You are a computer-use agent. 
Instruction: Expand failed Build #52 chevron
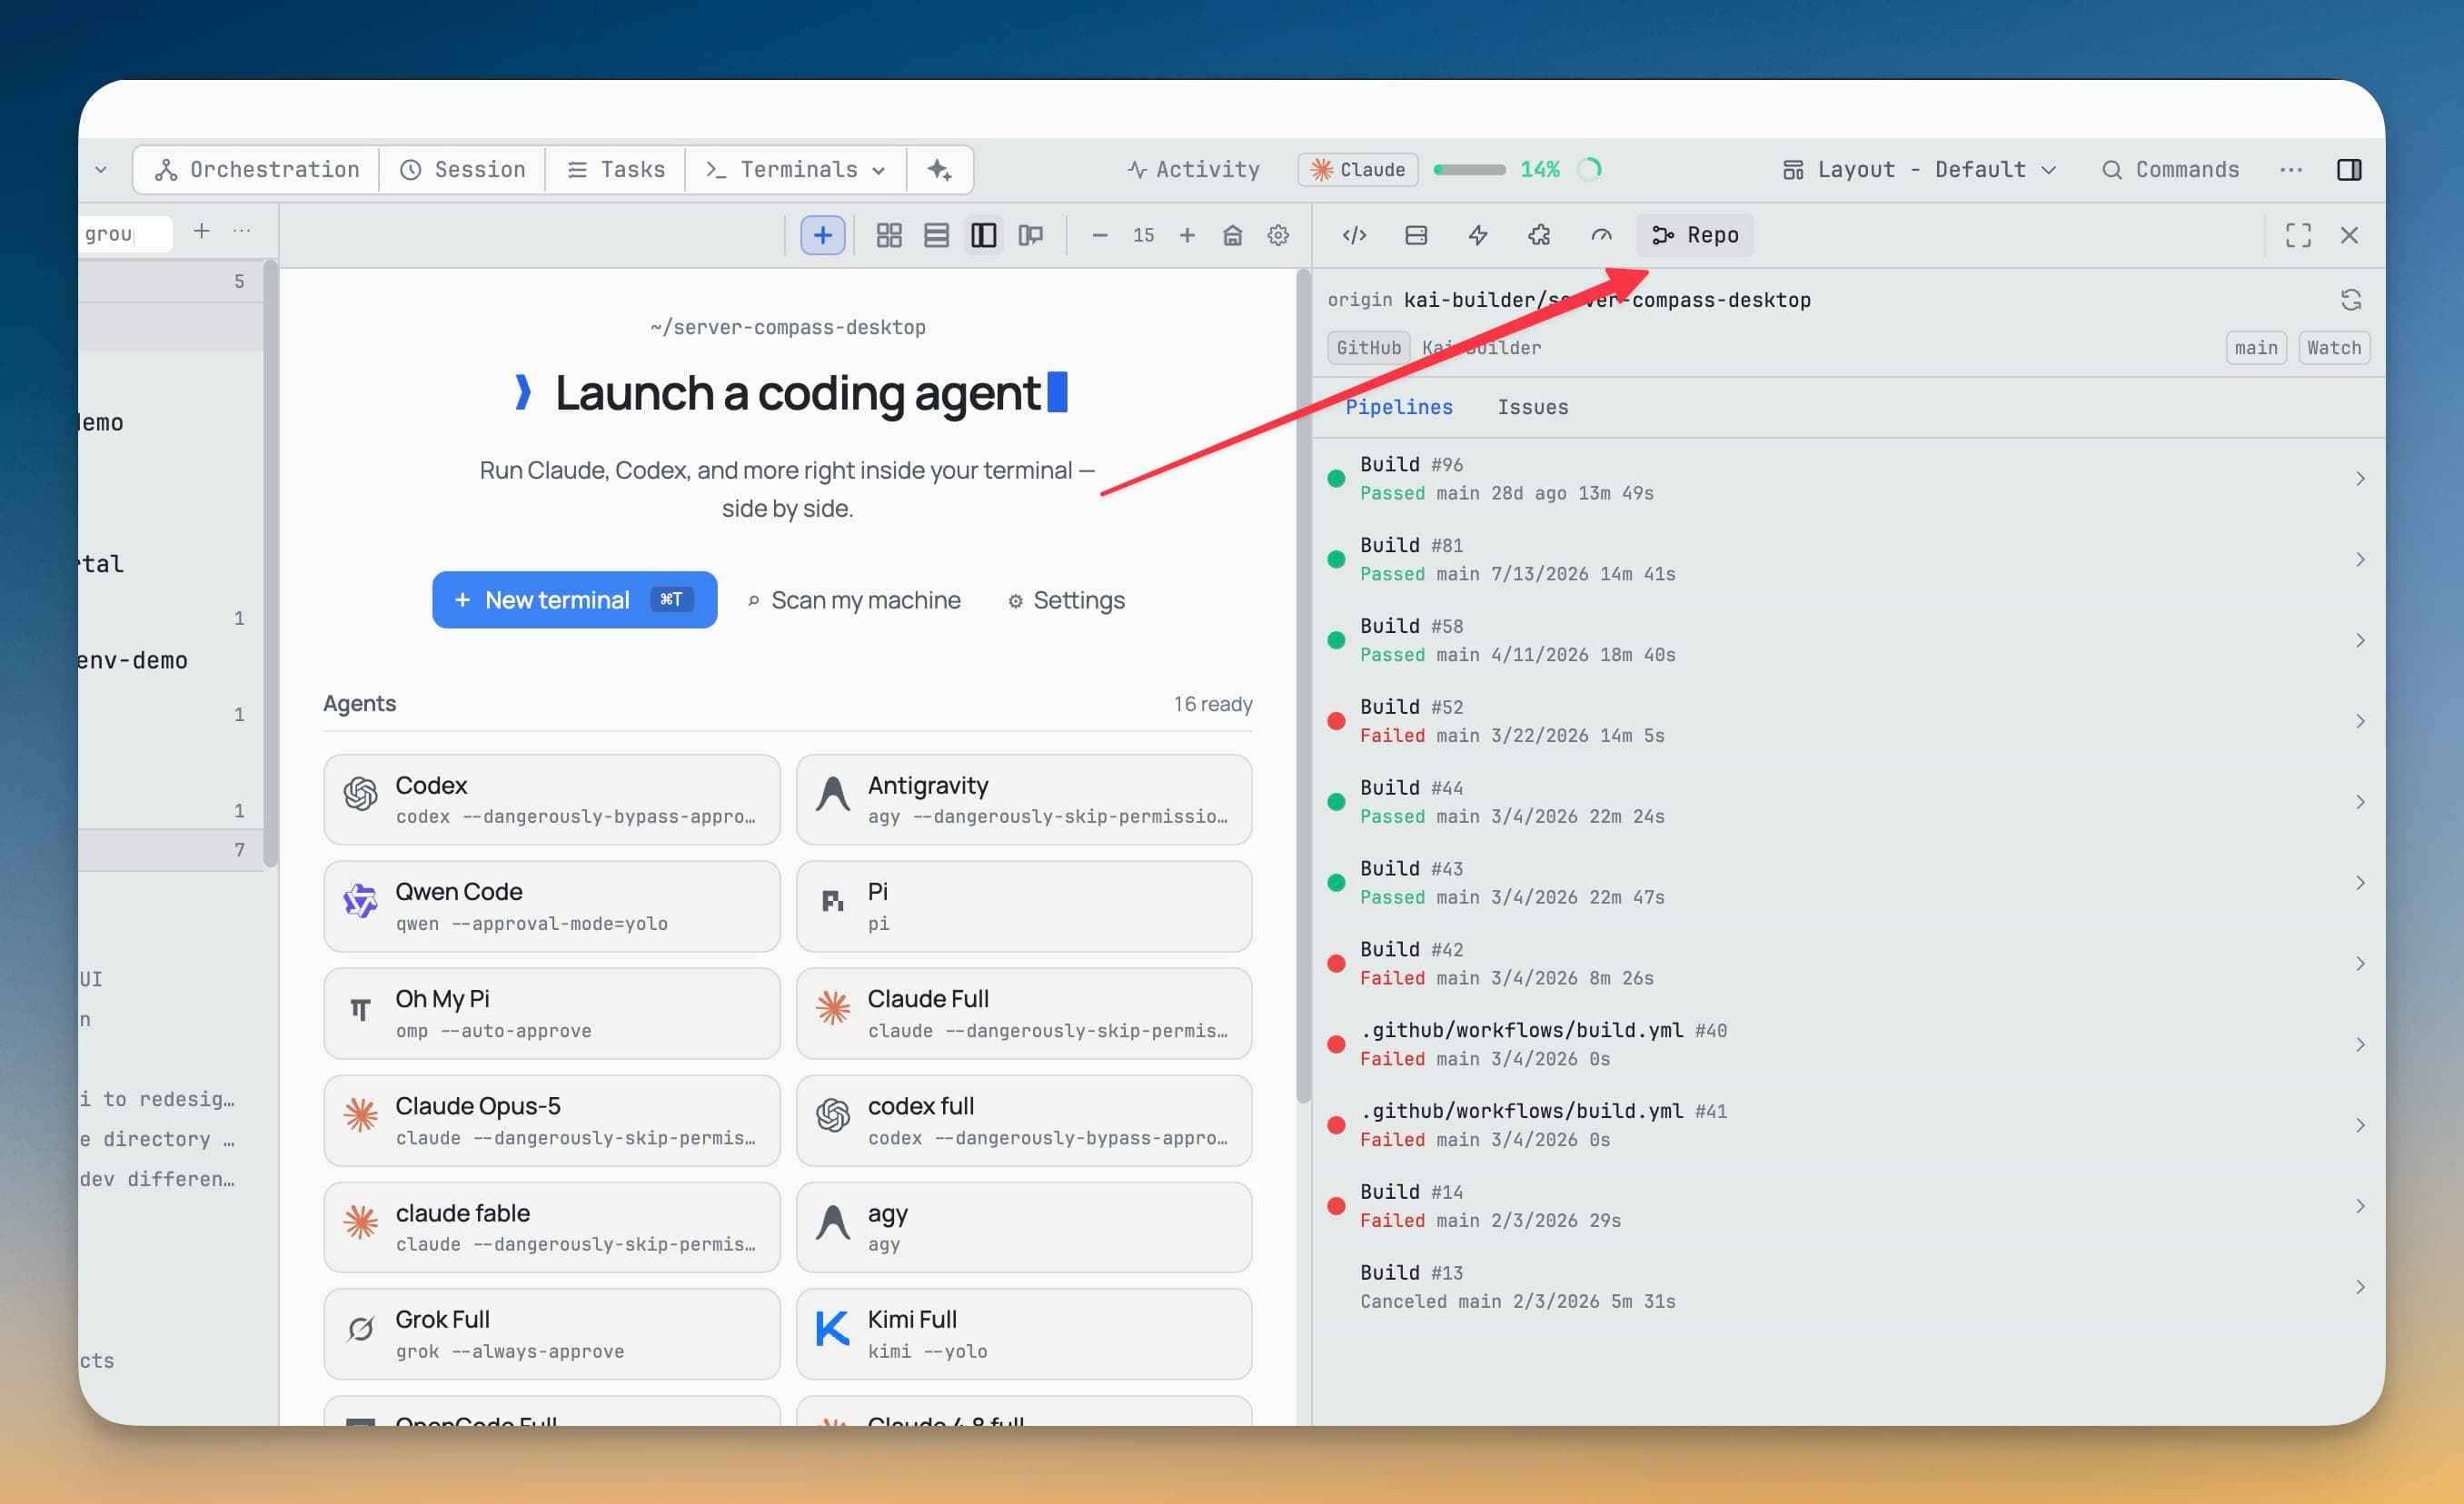(x=2360, y=721)
